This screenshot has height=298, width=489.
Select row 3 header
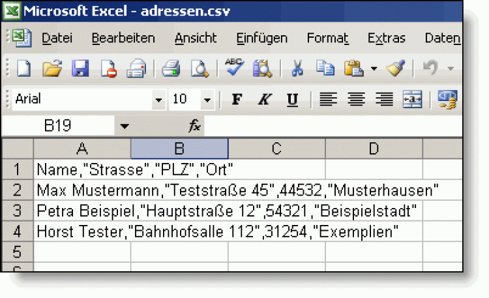pyautogui.click(x=18, y=211)
